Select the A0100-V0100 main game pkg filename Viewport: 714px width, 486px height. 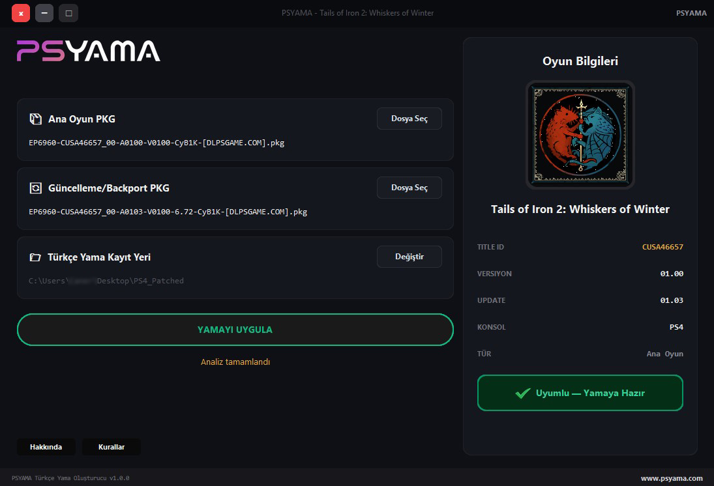tap(156, 143)
